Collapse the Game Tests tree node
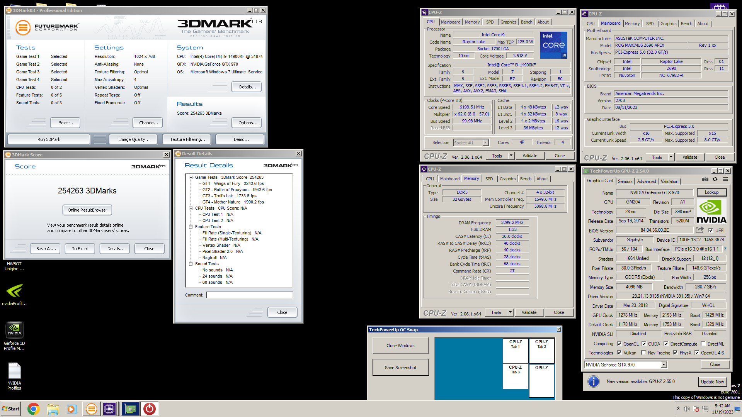 click(191, 177)
